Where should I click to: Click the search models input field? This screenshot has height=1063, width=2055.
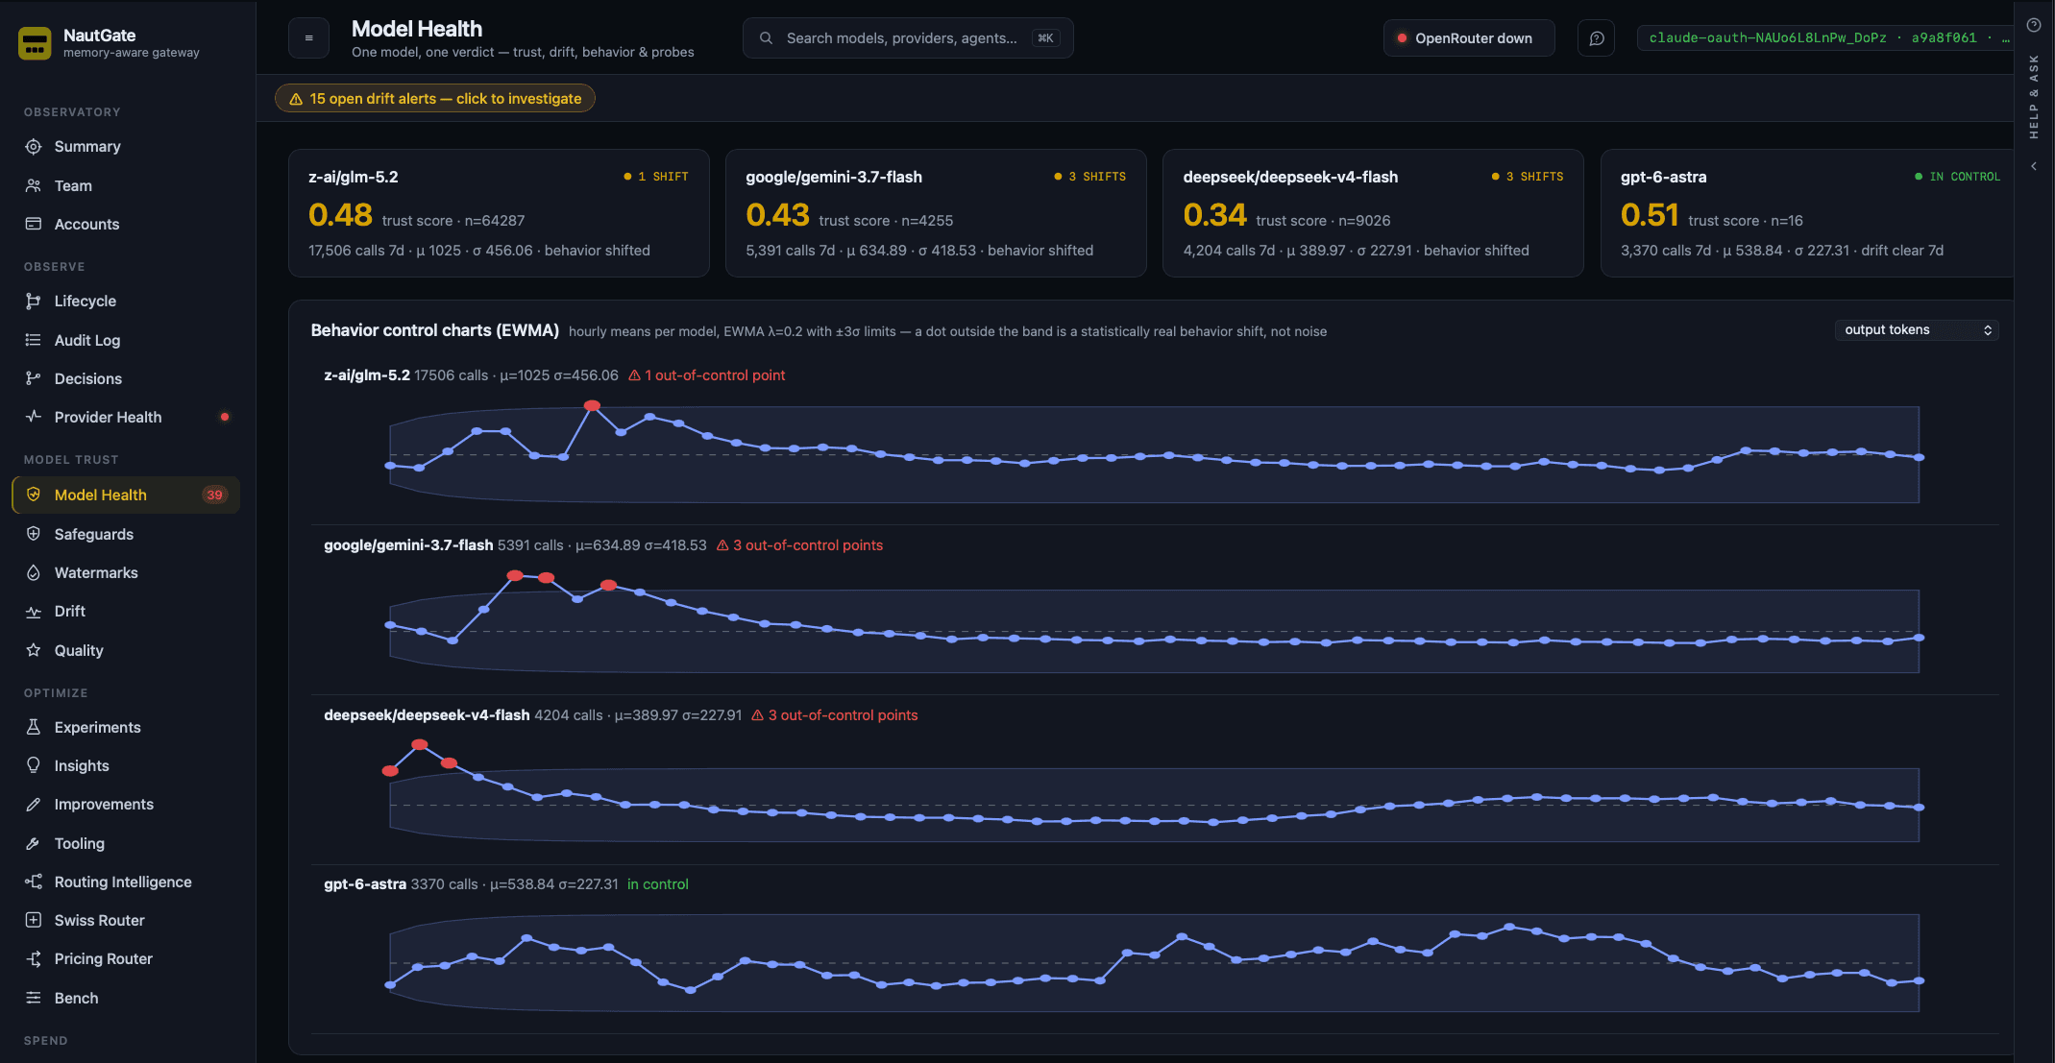point(908,38)
